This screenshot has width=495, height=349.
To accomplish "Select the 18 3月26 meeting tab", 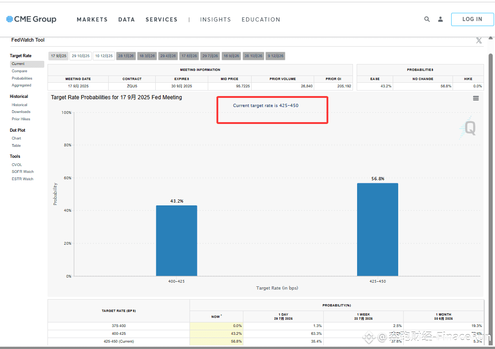I will (147, 56).
